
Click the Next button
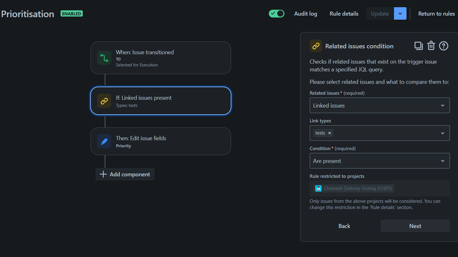click(x=415, y=226)
